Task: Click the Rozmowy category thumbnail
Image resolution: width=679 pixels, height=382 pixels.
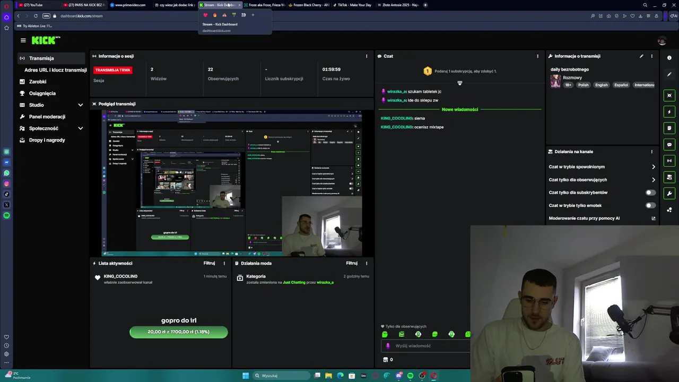Action: (555, 81)
